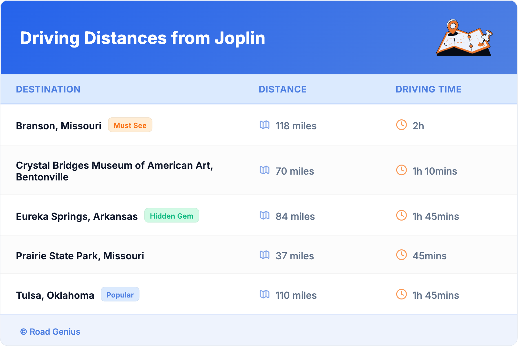The height and width of the screenshot is (346, 518).
Task: Click the map illustration with location pins
Action: (x=464, y=38)
